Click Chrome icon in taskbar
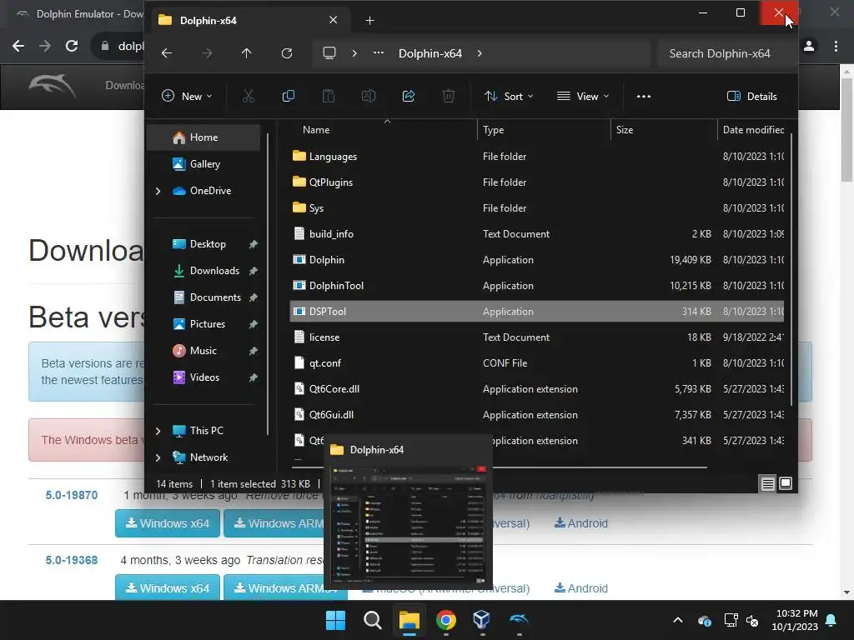854x640 pixels. [445, 620]
